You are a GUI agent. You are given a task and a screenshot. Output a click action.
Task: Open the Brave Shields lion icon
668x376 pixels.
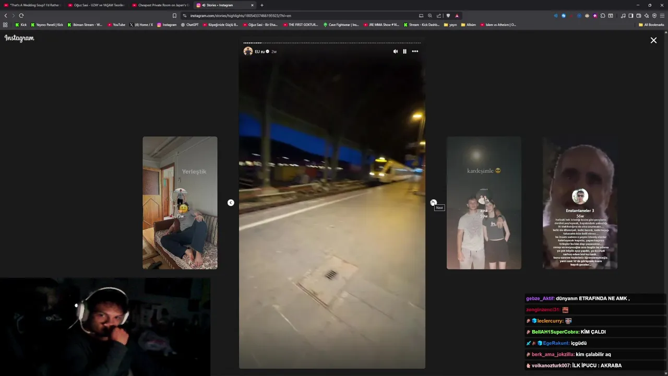[448, 16]
